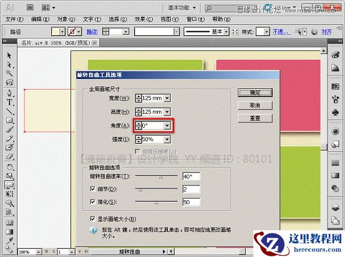Select the Pen tool

click(x=9, y=93)
